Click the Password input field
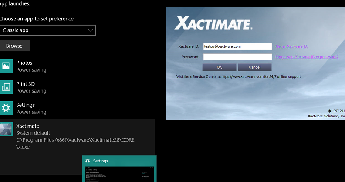 [238, 57]
